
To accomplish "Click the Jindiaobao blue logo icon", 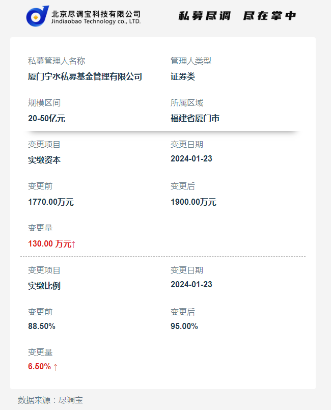I will click(x=37, y=16).
